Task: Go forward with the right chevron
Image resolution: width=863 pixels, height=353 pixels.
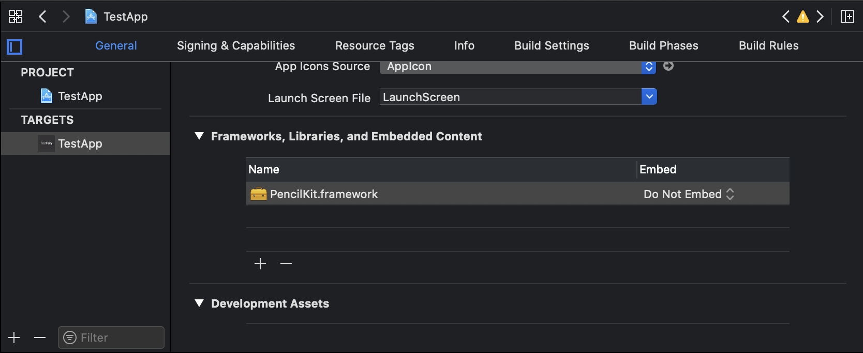Action: [66, 17]
